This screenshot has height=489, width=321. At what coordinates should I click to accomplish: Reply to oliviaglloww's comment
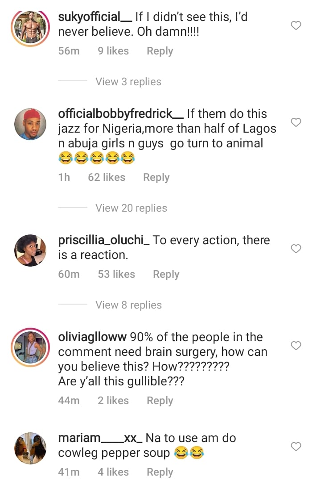[160, 401]
